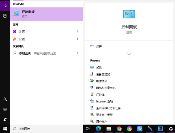Viewport: 175px width, 133px height.
Task: Click the 电源选项 icon
Action: coord(92,81)
